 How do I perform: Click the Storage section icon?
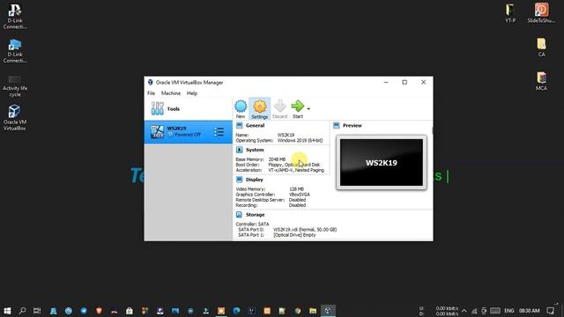tap(239, 215)
